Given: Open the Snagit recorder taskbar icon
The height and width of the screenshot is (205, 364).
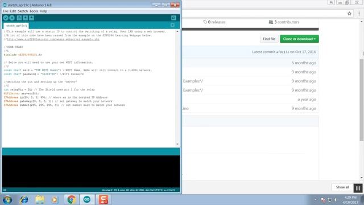Looking at the screenshot, I should click(104, 200).
